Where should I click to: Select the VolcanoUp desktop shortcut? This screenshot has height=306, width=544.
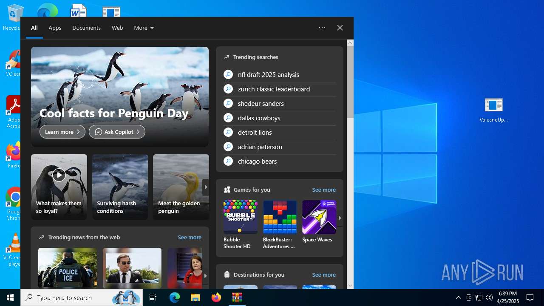point(493,110)
